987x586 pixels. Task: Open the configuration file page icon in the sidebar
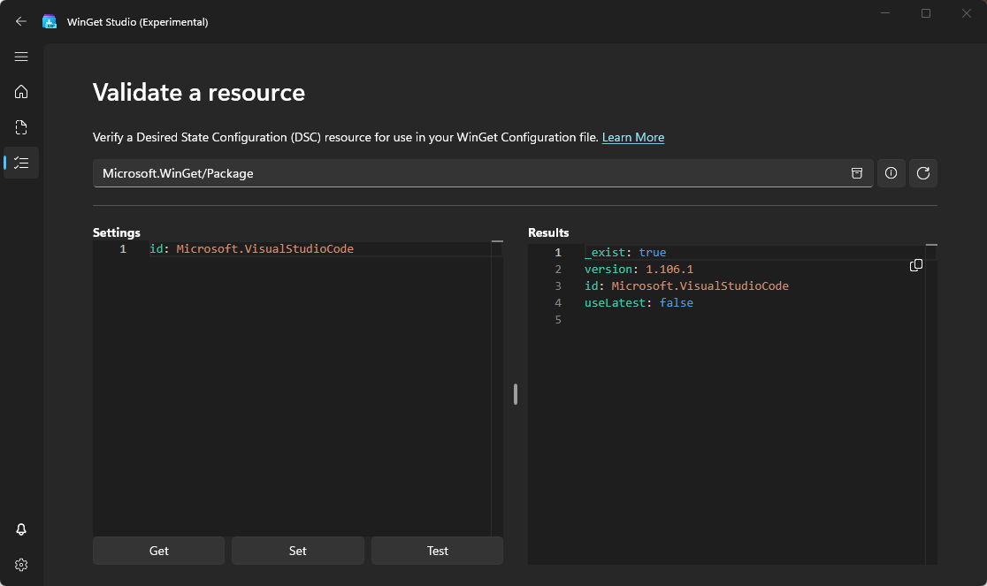tap(21, 127)
